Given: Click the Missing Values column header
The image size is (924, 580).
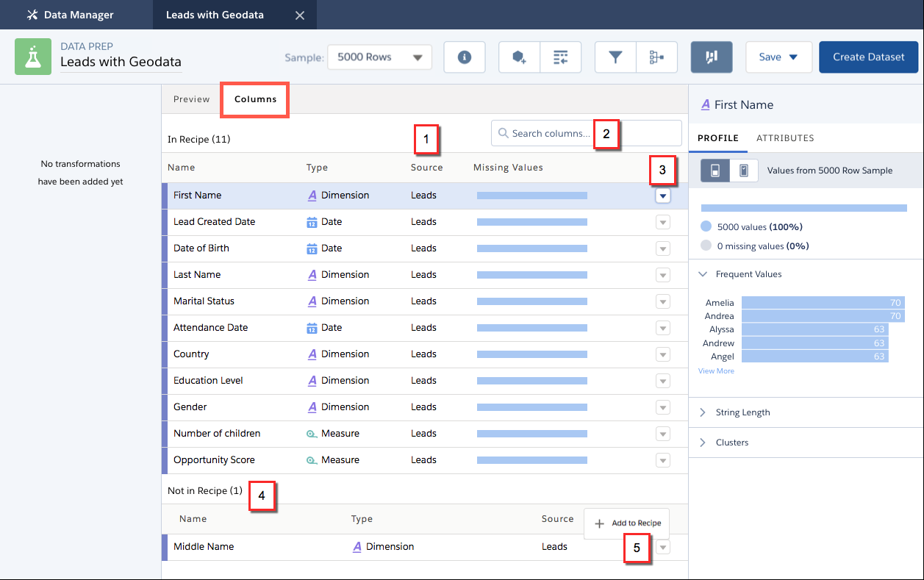Looking at the screenshot, I should (x=508, y=168).
